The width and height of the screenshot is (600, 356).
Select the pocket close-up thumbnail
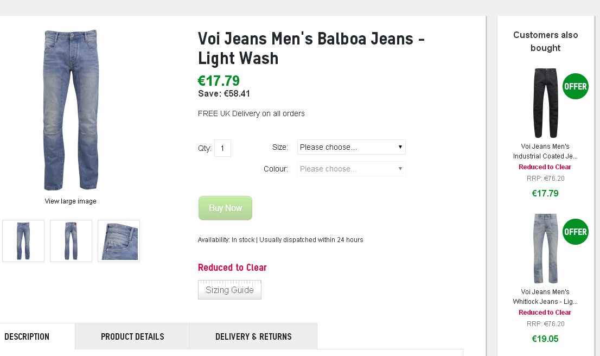[119, 241]
